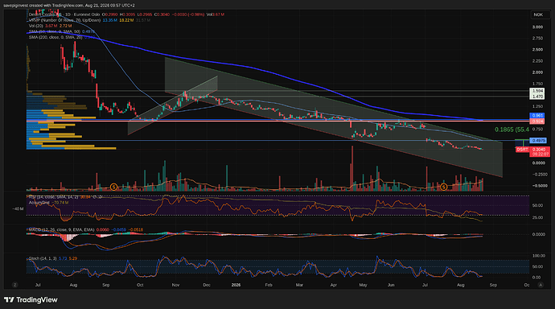Click the S marker in the October volume bars
Screen dimensions: 555x309
click(113, 187)
